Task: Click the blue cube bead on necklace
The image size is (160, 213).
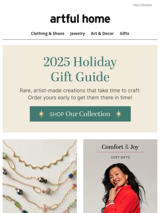Action: [71, 176]
